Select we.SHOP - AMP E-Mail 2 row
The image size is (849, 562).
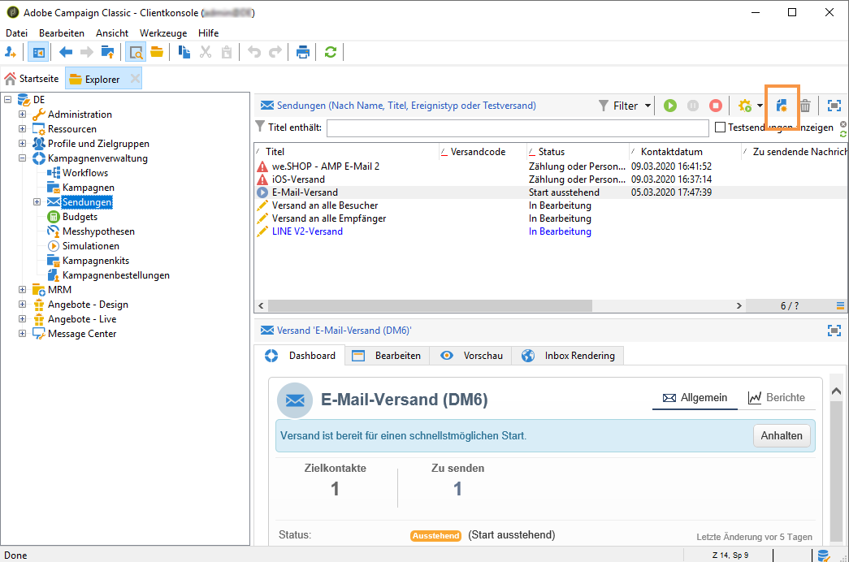(x=551, y=166)
